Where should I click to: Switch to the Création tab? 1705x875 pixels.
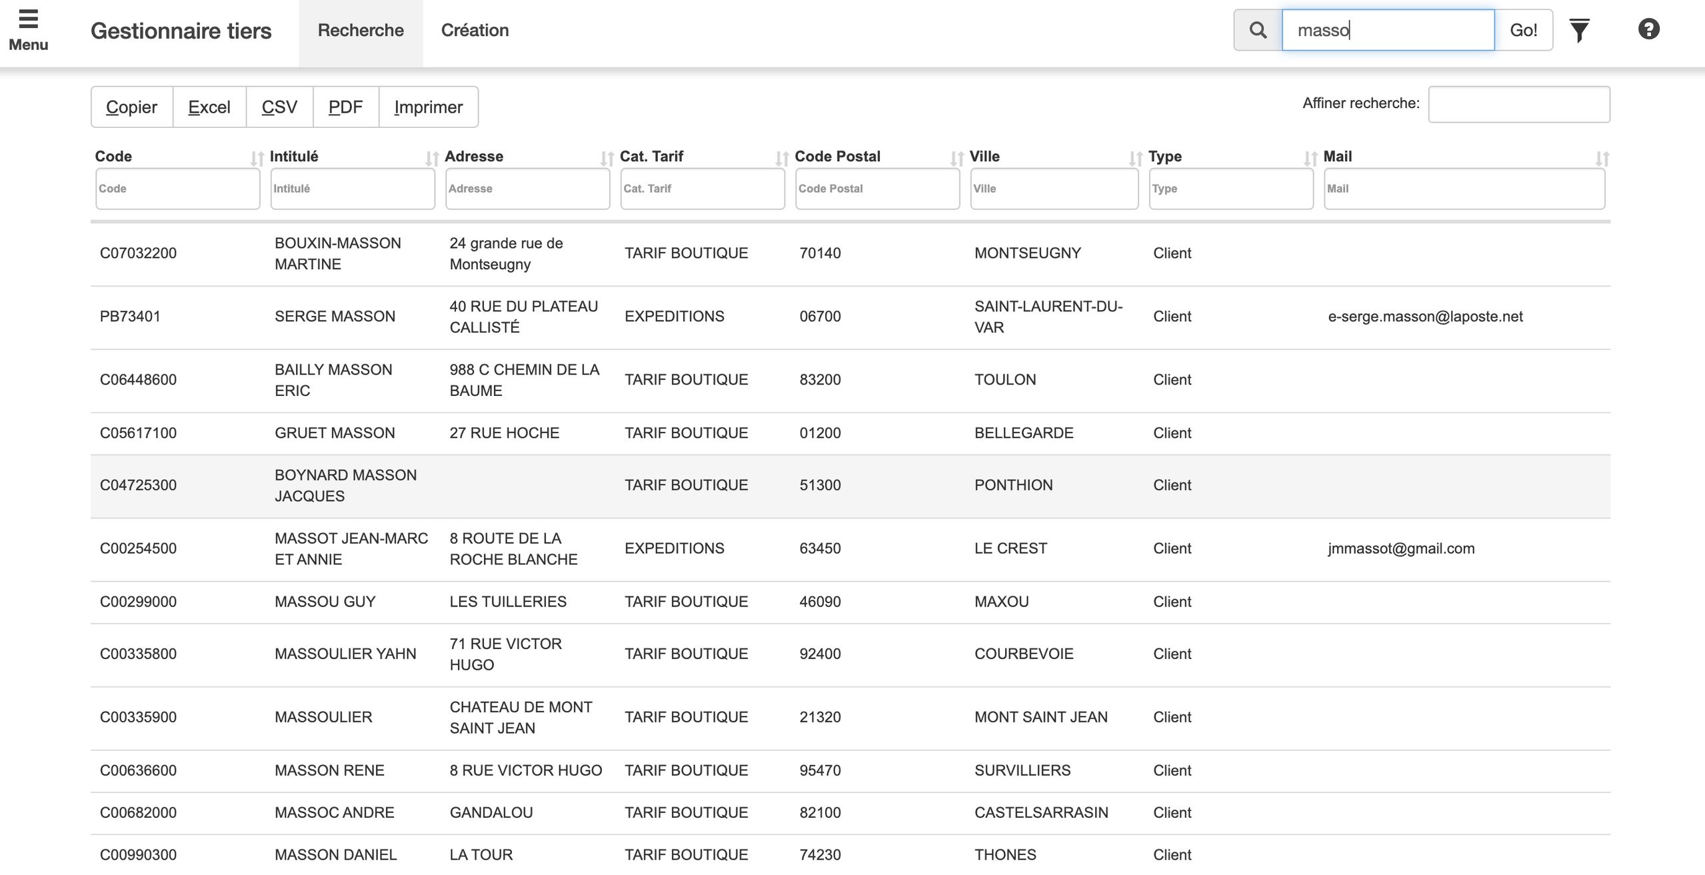click(x=475, y=31)
